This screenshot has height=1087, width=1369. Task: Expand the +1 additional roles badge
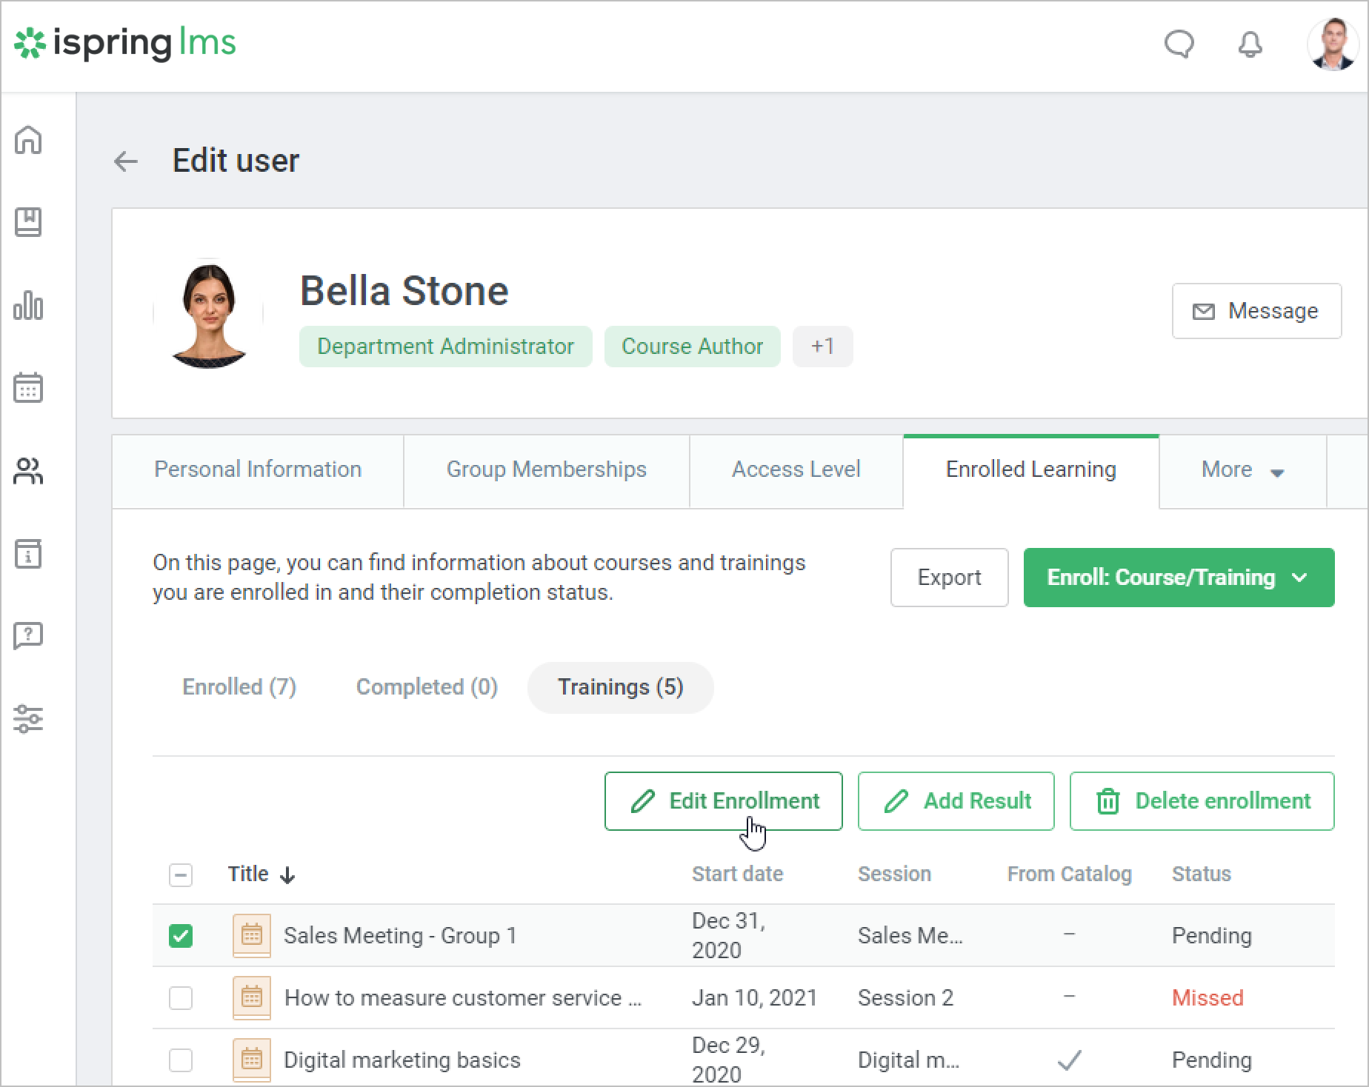[822, 347]
